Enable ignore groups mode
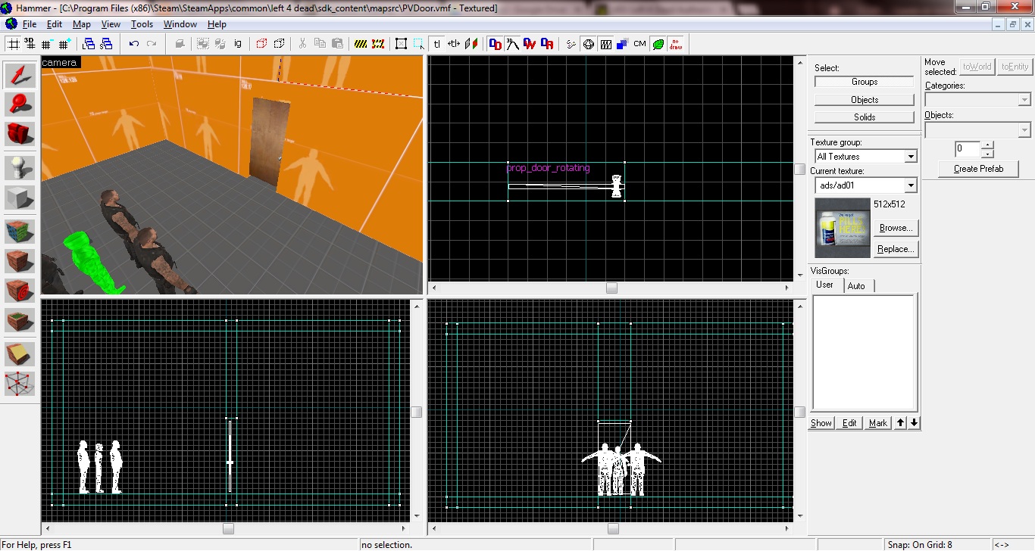1035x551 pixels. [x=238, y=43]
